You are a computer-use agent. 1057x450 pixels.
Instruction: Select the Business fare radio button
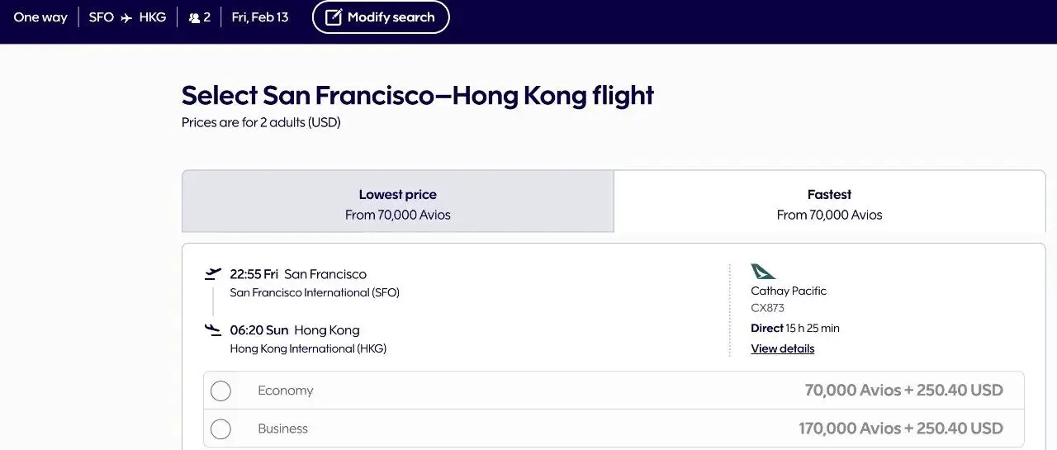pyautogui.click(x=220, y=429)
